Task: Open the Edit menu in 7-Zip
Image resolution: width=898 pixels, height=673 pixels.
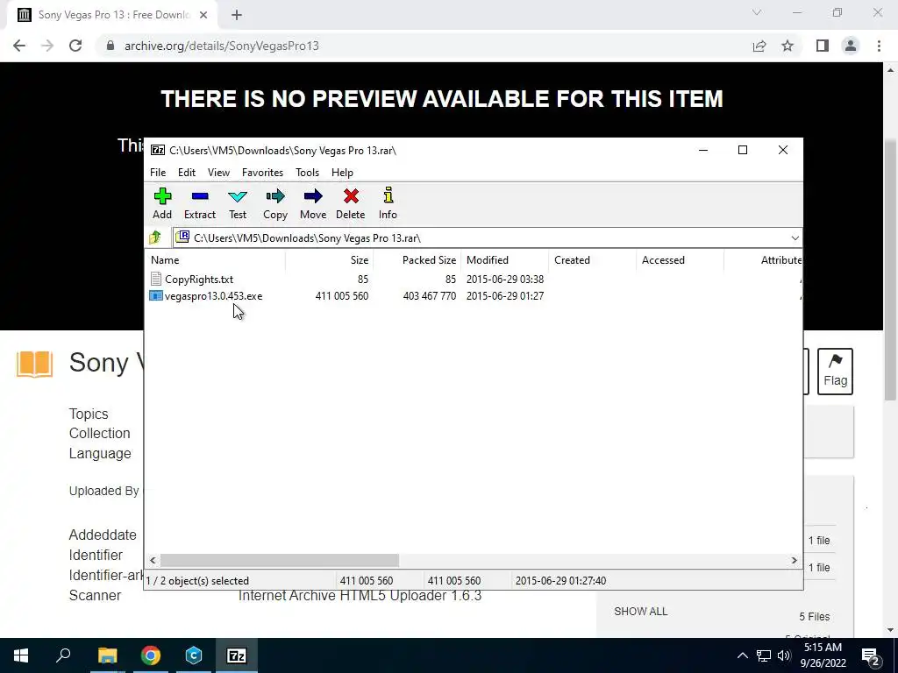Action: (187, 173)
